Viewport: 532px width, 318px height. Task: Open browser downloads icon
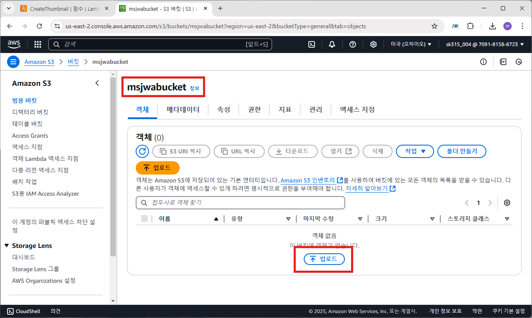tap(493, 26)
